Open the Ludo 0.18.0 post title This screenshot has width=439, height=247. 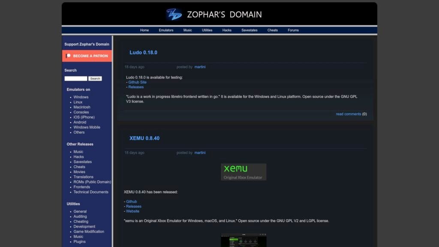[x=143, y=53]
